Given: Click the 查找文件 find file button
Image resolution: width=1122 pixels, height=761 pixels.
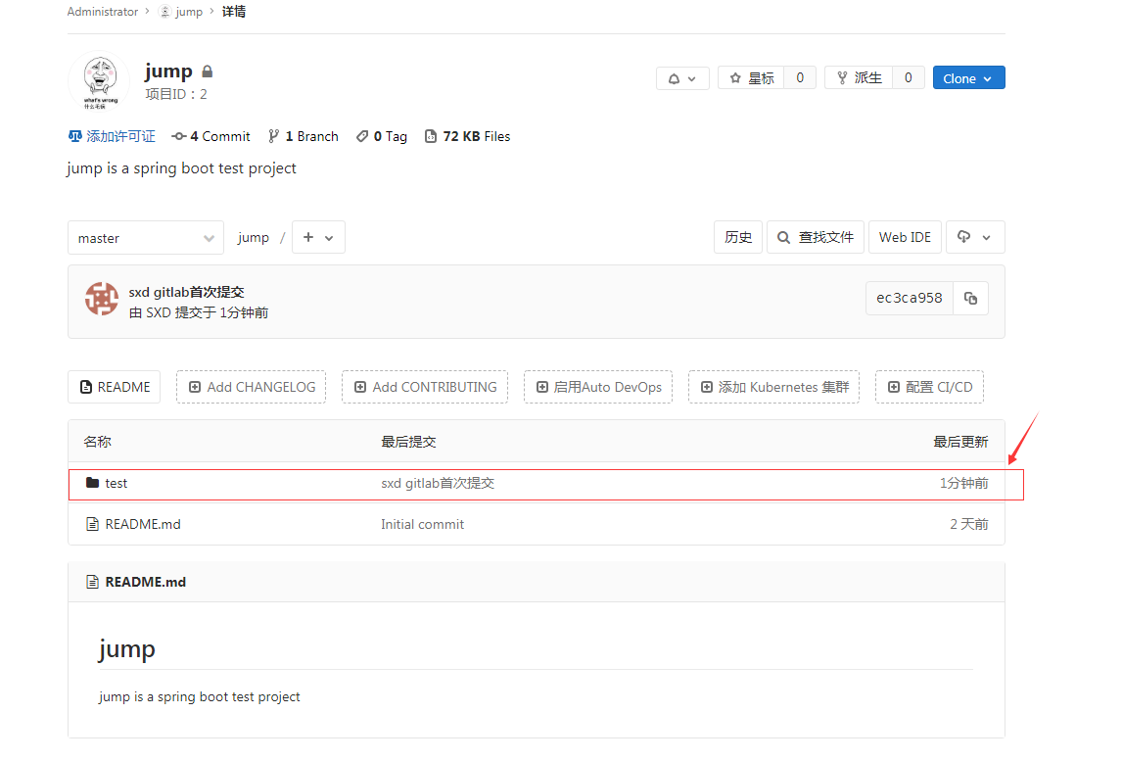Looking at the screenshot, I should pyautogui.click(x=816, y=237).
